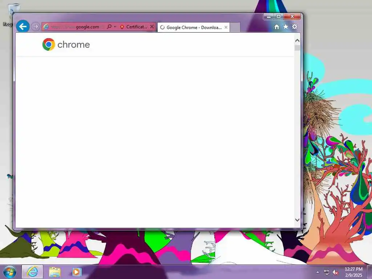Show hidden system tray icons
Screen dimensions: 372x279
(x=318, y=272)
